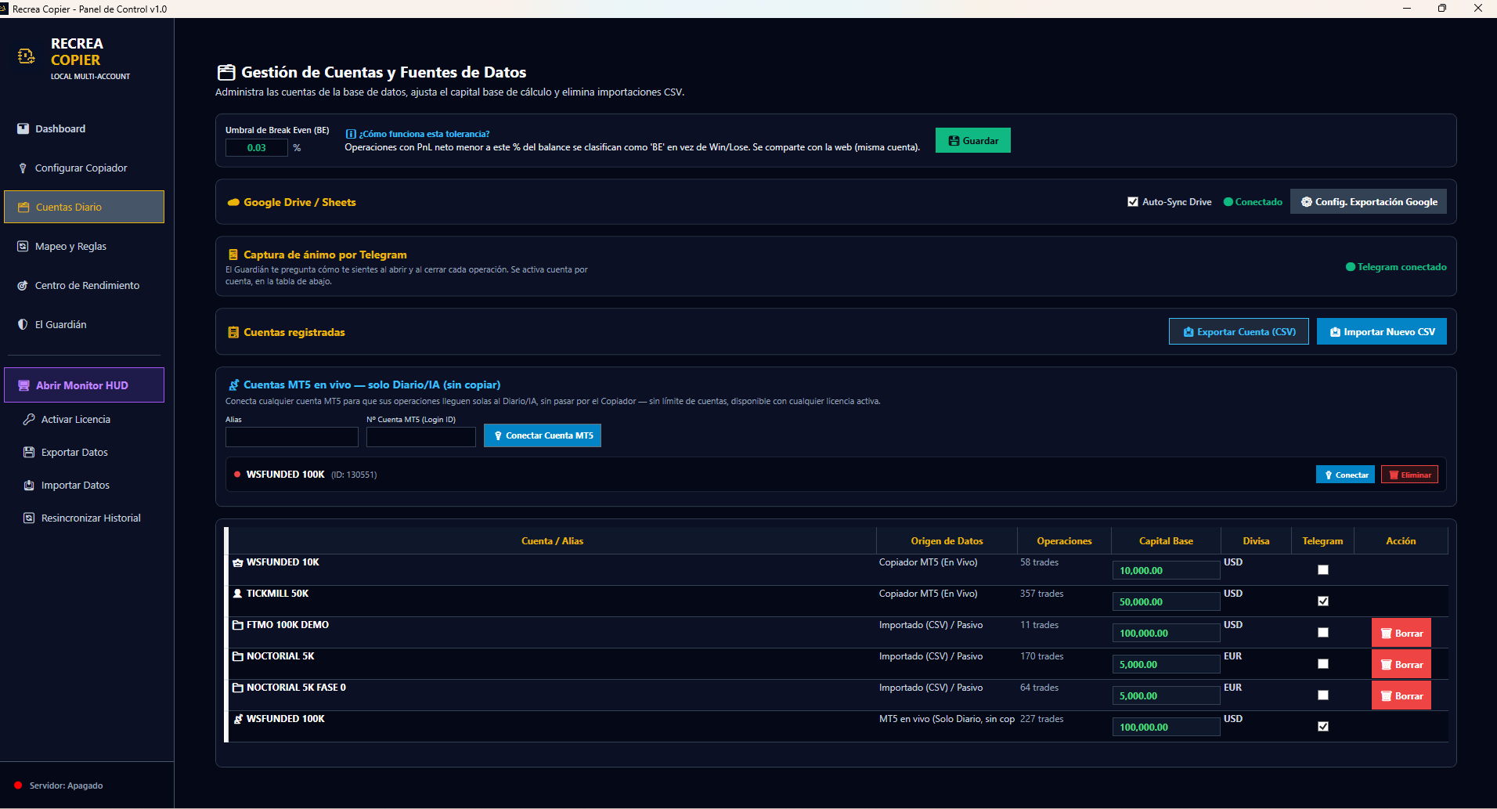The height and width of the screenshot is (809, 1497).
Task: Click the Dashboard sidebar icon
Action: click(x=23, y=128)
